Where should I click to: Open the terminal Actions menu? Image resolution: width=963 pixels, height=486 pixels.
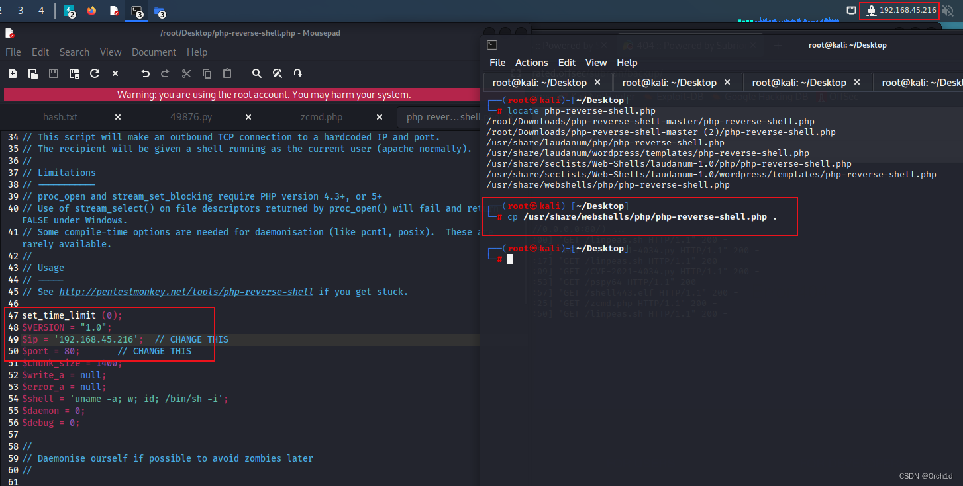pyautogui.click(x=532, y=63)
